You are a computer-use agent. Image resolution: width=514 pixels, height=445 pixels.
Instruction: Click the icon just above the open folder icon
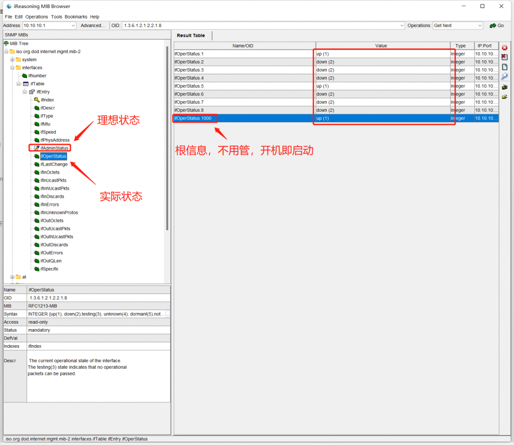[x=504, y=87]
